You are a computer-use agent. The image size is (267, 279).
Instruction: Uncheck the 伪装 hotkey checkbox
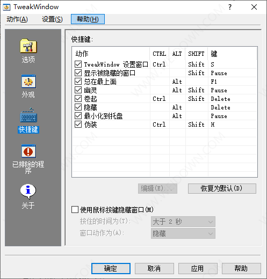78,124
